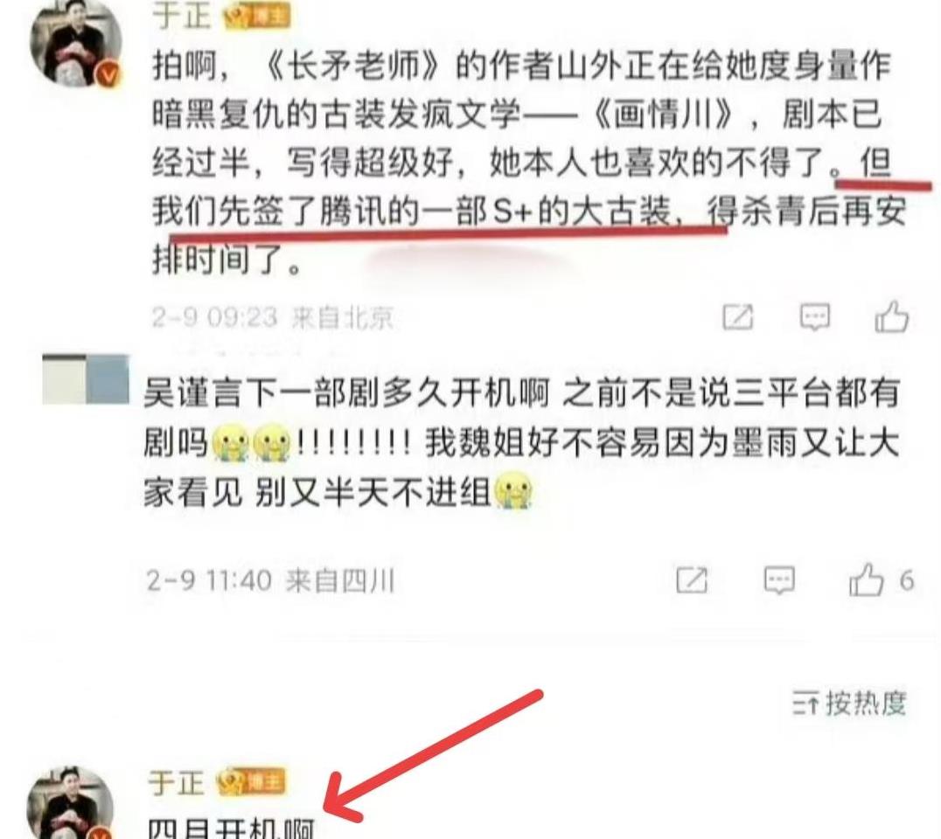Reply to 于正's 09:23 comment
This screenshot has width=941, height=839.
[815, 316]
